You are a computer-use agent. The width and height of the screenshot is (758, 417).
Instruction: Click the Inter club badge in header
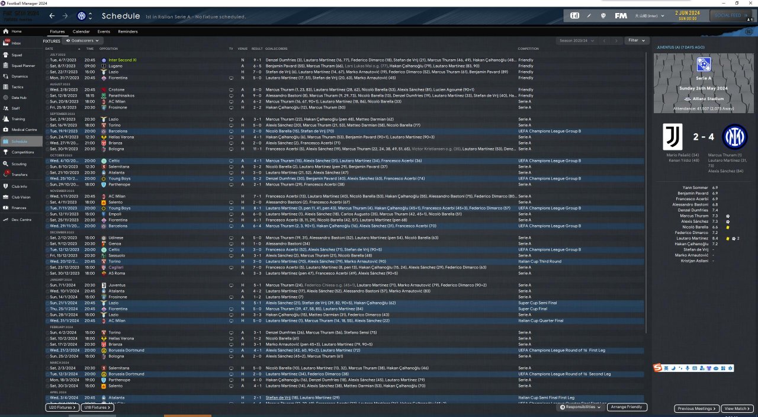click(x=82, y=16)
